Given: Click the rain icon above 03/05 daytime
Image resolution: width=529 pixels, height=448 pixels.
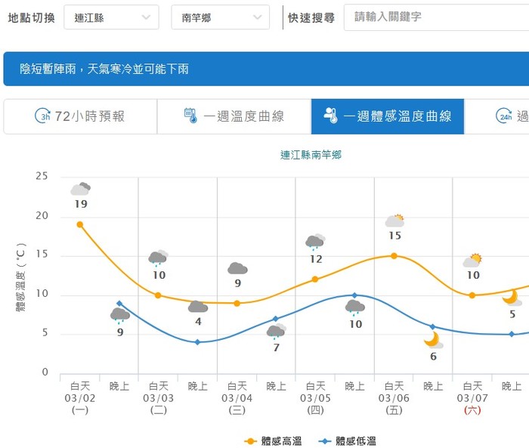Looking at the screenshot, I should (x=315, y=243).
